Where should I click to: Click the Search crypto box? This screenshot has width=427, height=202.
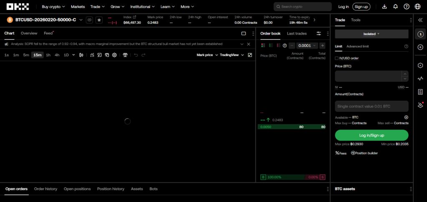(303, 7)
